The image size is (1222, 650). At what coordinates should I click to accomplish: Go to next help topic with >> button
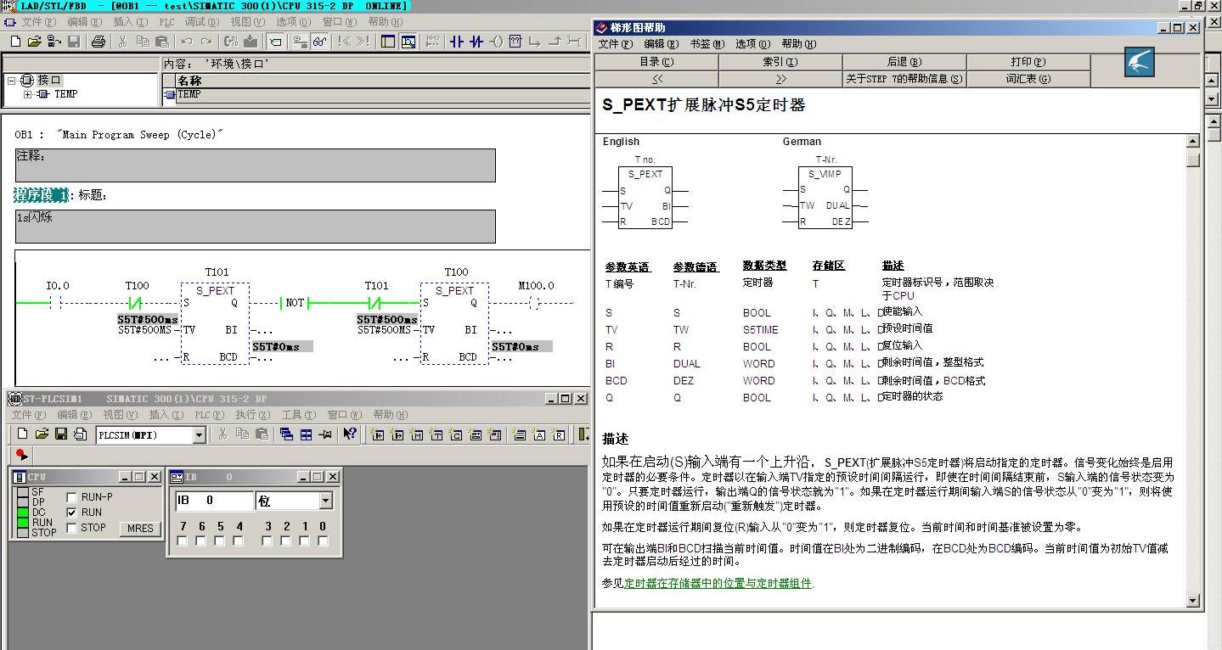780,79
